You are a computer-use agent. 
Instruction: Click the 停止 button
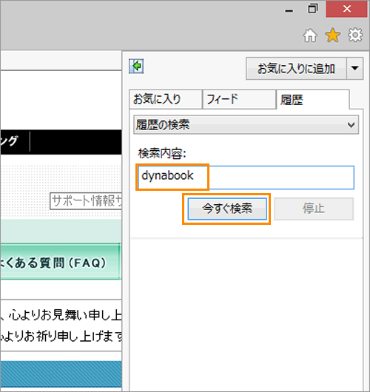314,209
